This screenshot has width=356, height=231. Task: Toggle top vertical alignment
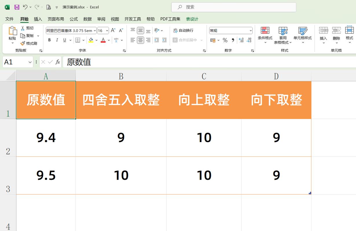(x=133, y=30)
